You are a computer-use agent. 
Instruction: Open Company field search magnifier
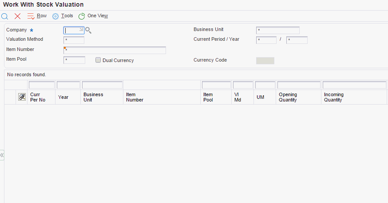tap(88, 31)
